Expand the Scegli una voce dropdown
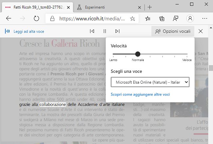 pyautogui.click(x=150, y=82)
